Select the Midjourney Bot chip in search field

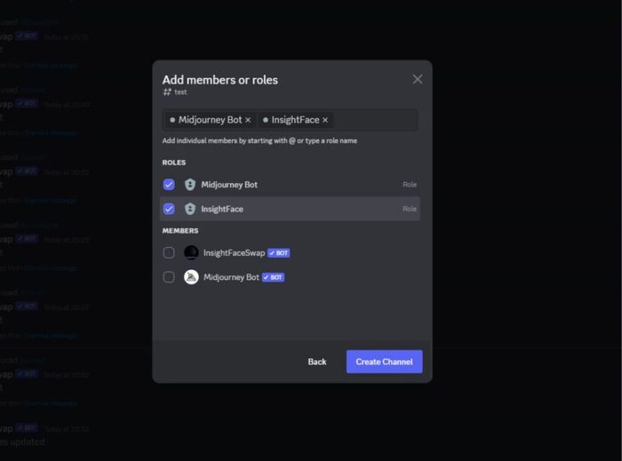tap(209, 120)
